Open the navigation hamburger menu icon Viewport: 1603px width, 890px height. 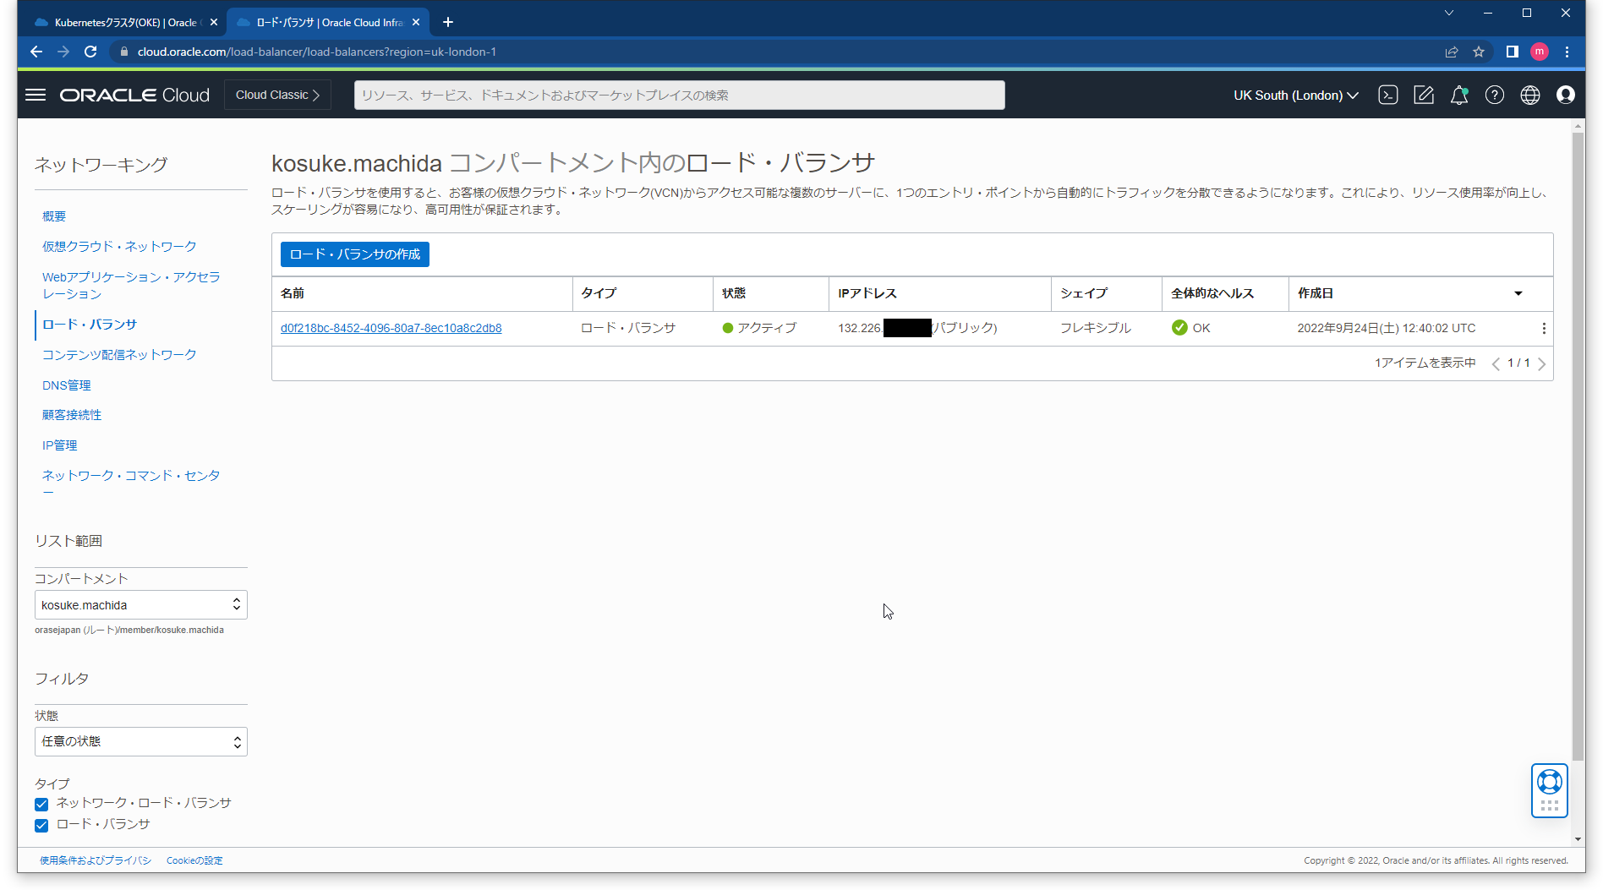(x=36, y=95)
